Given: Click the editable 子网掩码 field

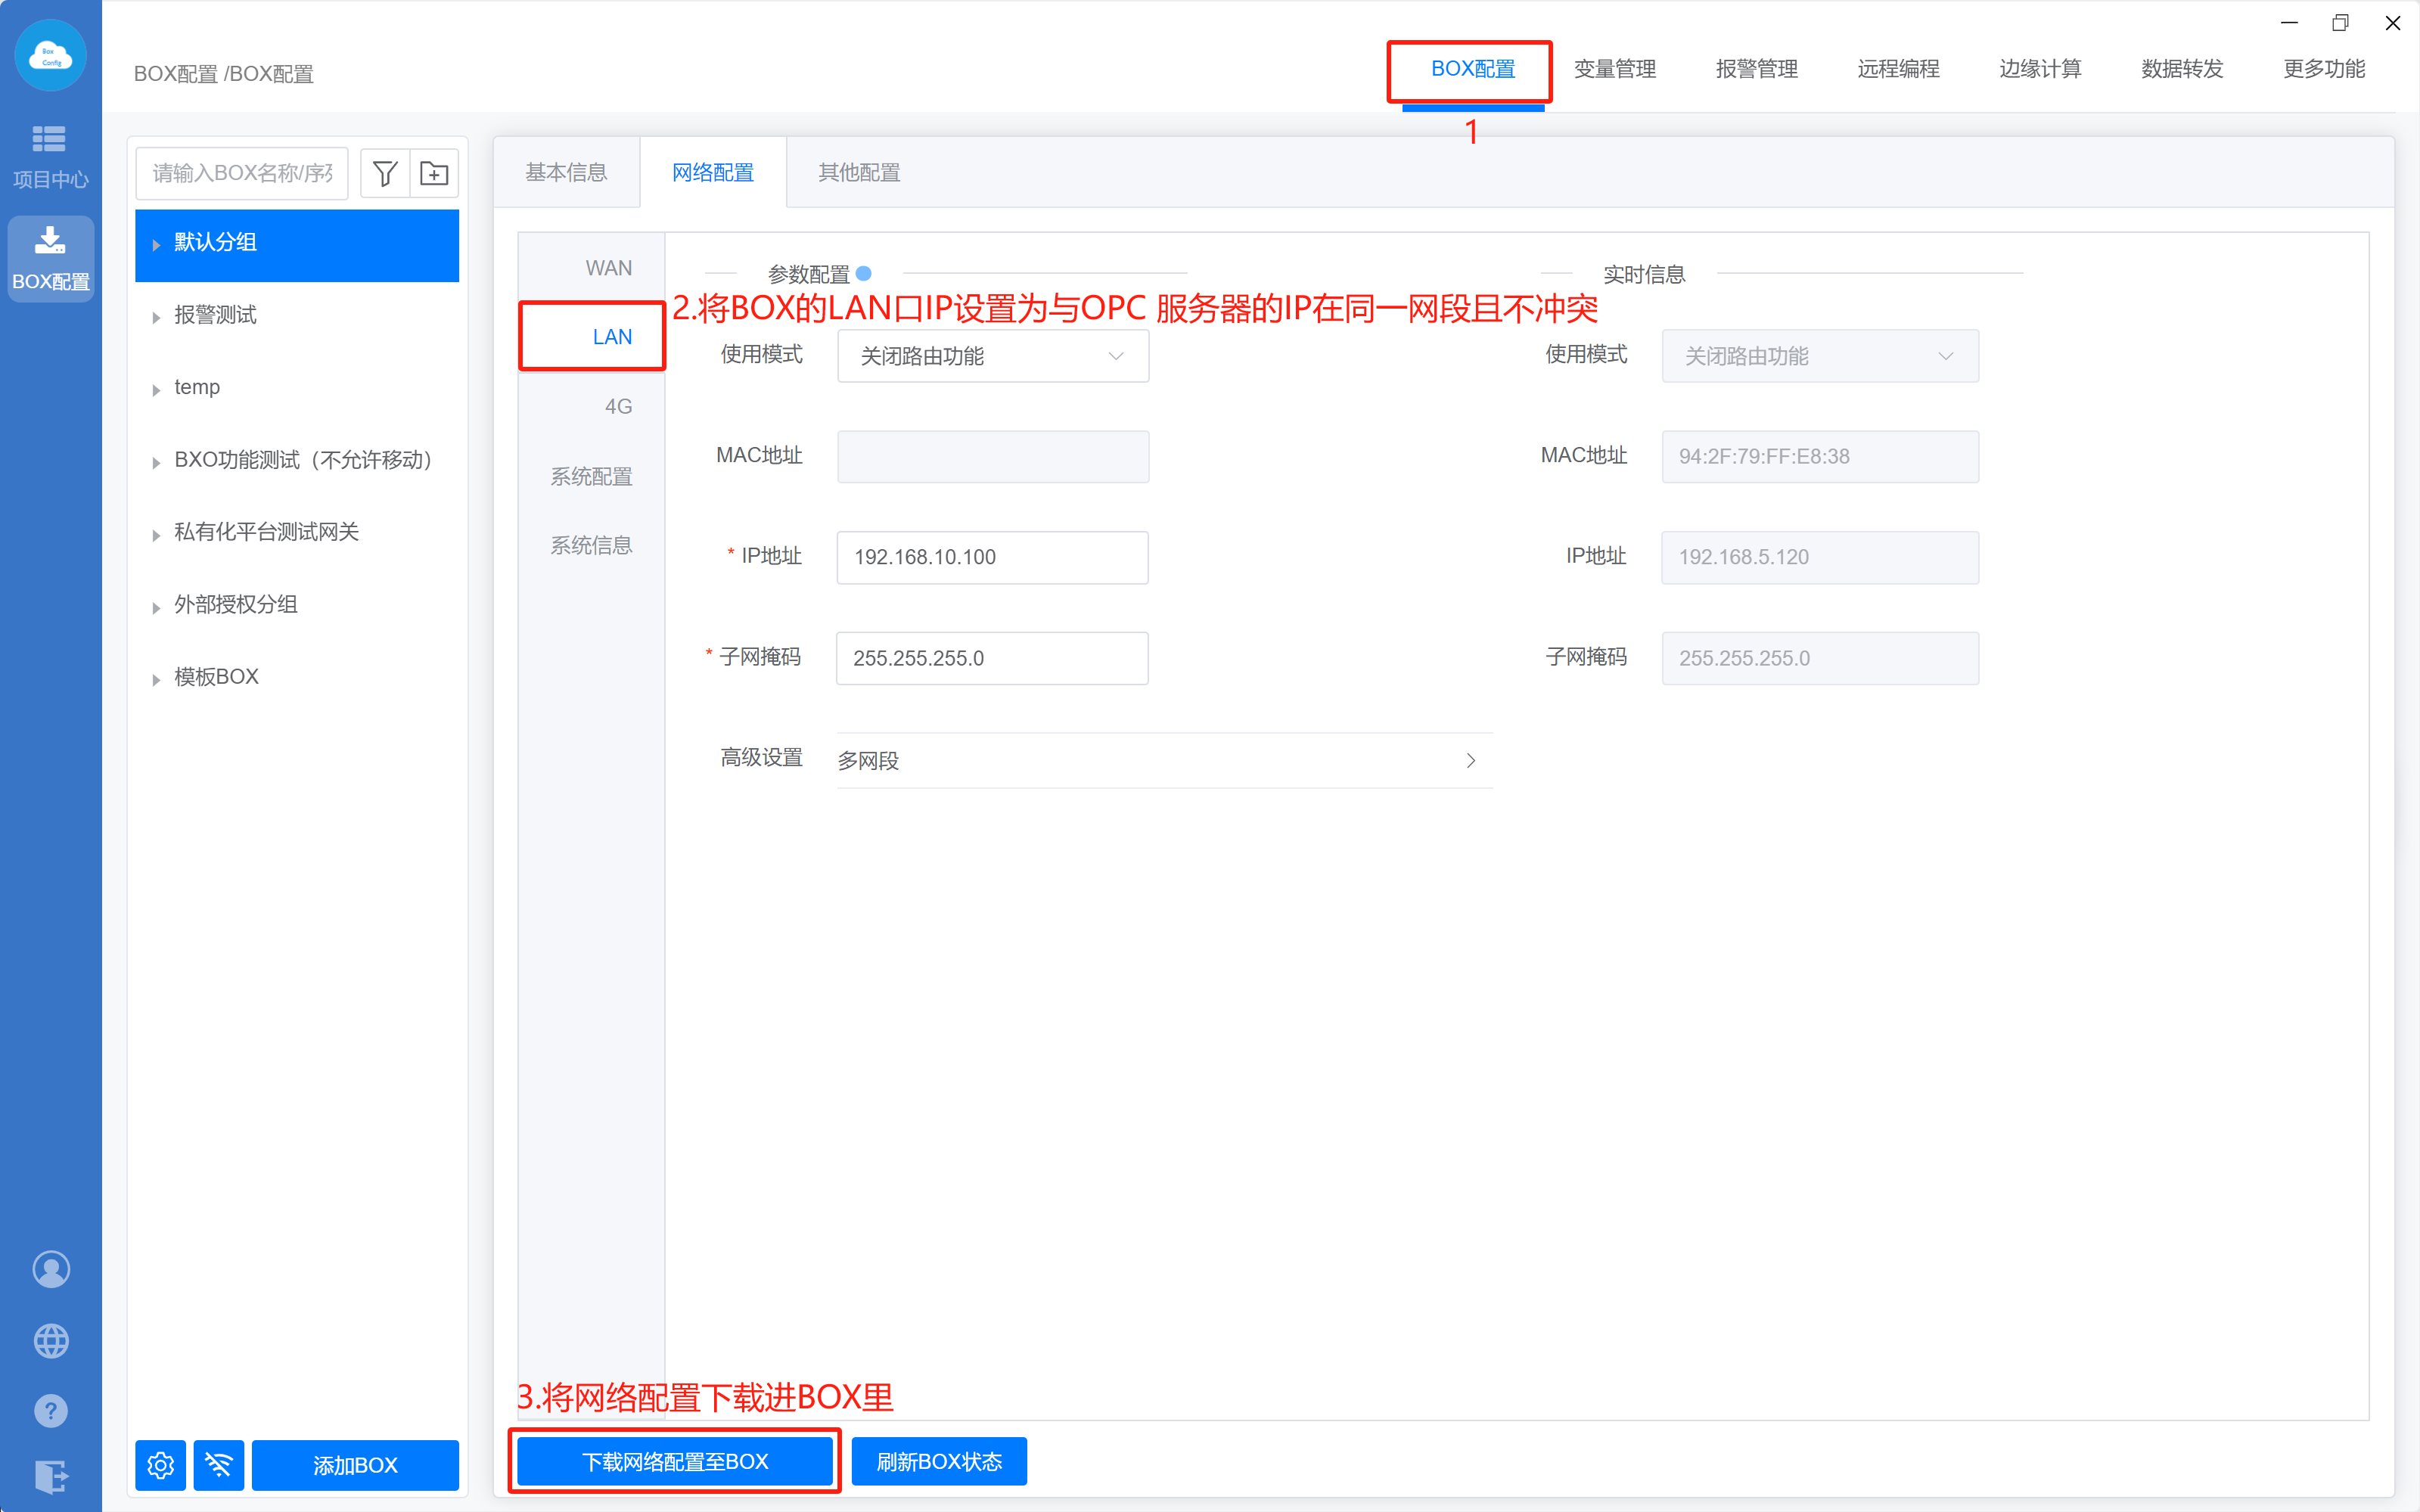Looking at the screenshot, I should (x=993, y=658).
